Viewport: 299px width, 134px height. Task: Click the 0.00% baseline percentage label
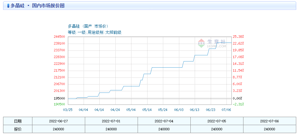point(237,98)
